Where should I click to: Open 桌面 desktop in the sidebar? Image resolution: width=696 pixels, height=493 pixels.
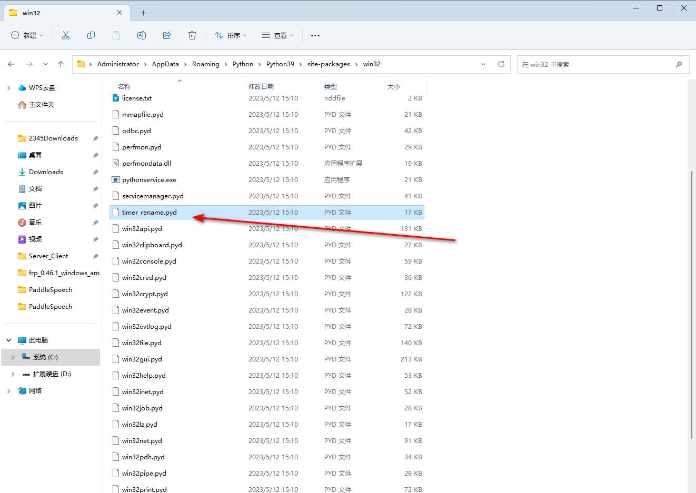point(35,155)
